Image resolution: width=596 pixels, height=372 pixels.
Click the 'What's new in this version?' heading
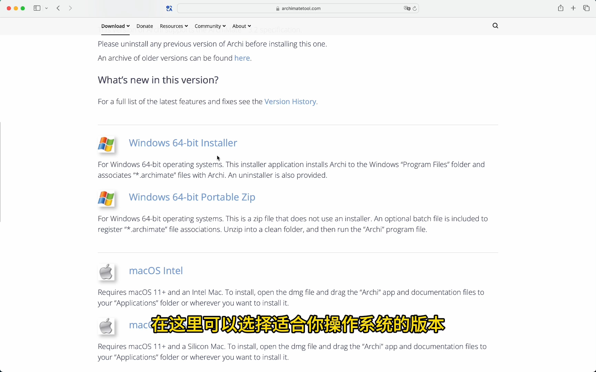tap(158, 80)
